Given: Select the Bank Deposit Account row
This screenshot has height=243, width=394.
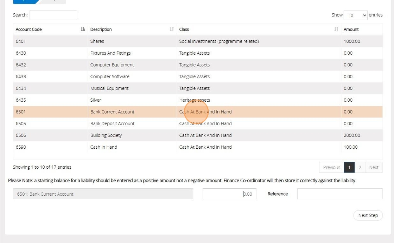Looking at the screenshot, I should [x=112, y=124].
